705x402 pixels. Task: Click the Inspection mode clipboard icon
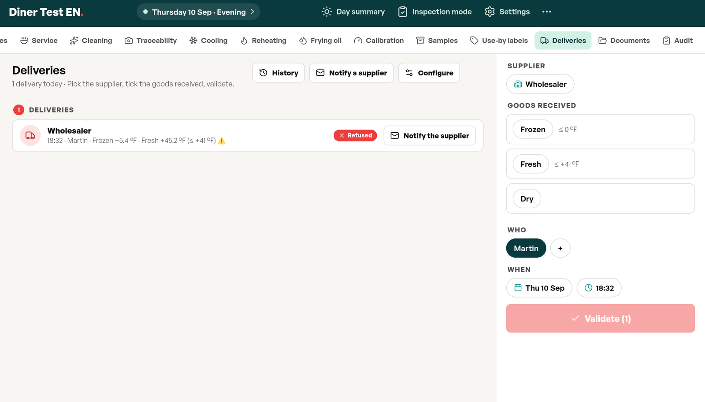point(403,12)
